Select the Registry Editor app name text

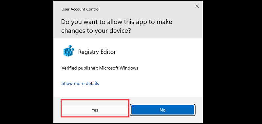click(x=97, y=52)
